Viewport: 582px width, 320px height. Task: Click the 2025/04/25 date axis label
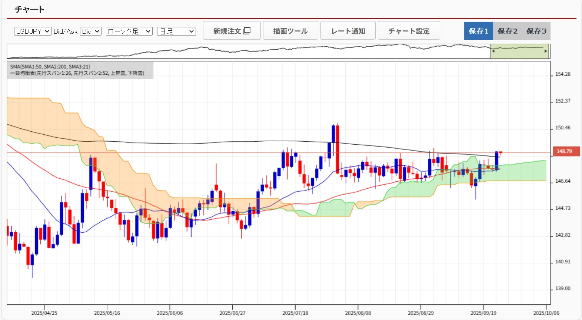click(x=44, y=313)
